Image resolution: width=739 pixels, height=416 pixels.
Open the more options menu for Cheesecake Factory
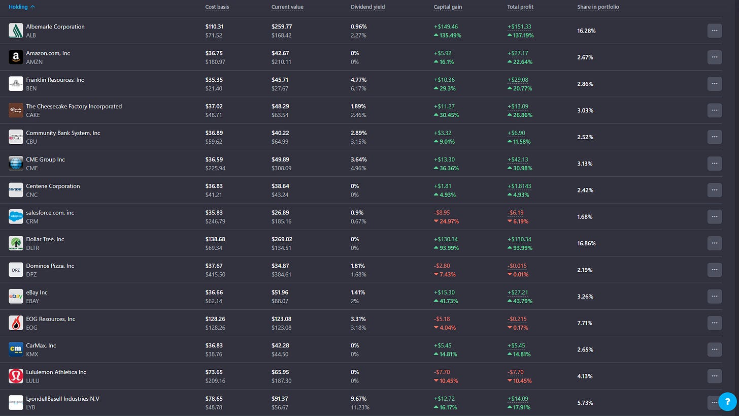point(715,110)
